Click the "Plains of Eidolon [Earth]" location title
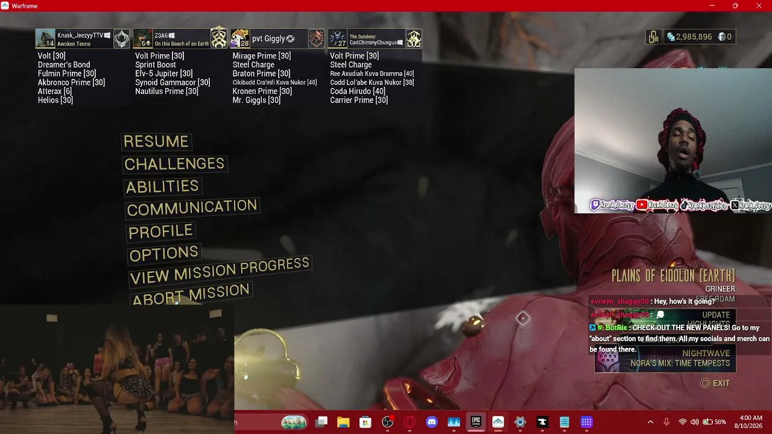Screen dimensions: 772x434 coord(673,276)
